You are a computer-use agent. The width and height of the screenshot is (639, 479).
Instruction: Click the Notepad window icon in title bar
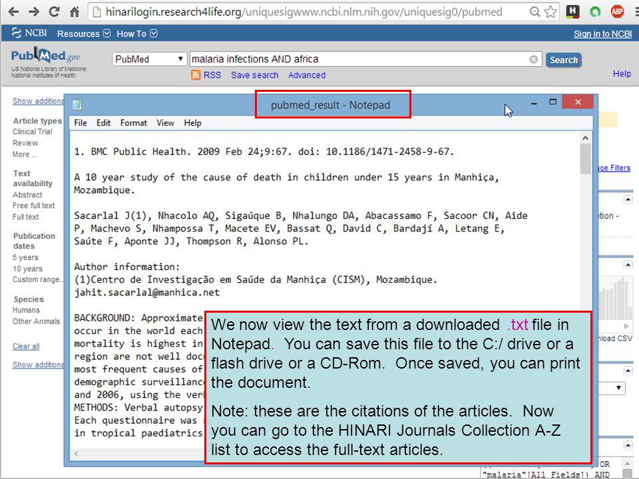click(77, 104)
